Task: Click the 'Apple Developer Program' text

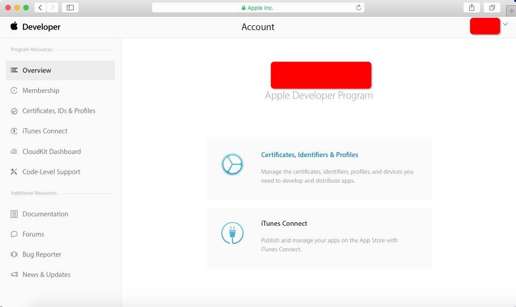Action: [319, 96]
